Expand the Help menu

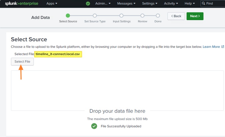(190, 4)
